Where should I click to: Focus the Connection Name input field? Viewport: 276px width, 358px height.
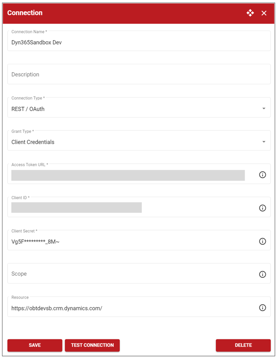coord(139,41)
